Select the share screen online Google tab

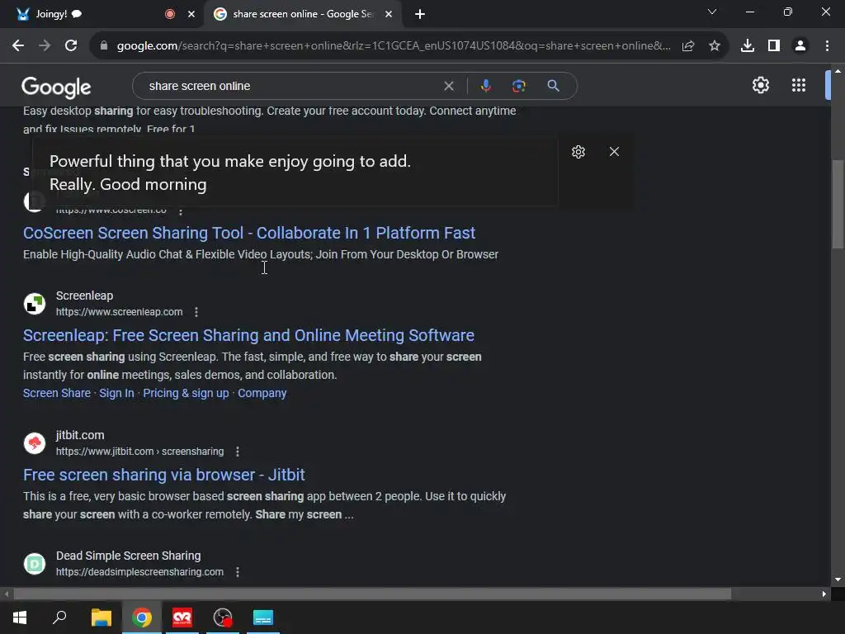pyautogui.click(x=303, y=14)
